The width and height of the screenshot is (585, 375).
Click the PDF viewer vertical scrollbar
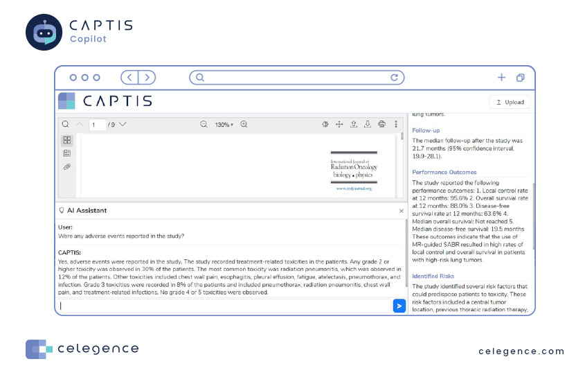point(402,136)
